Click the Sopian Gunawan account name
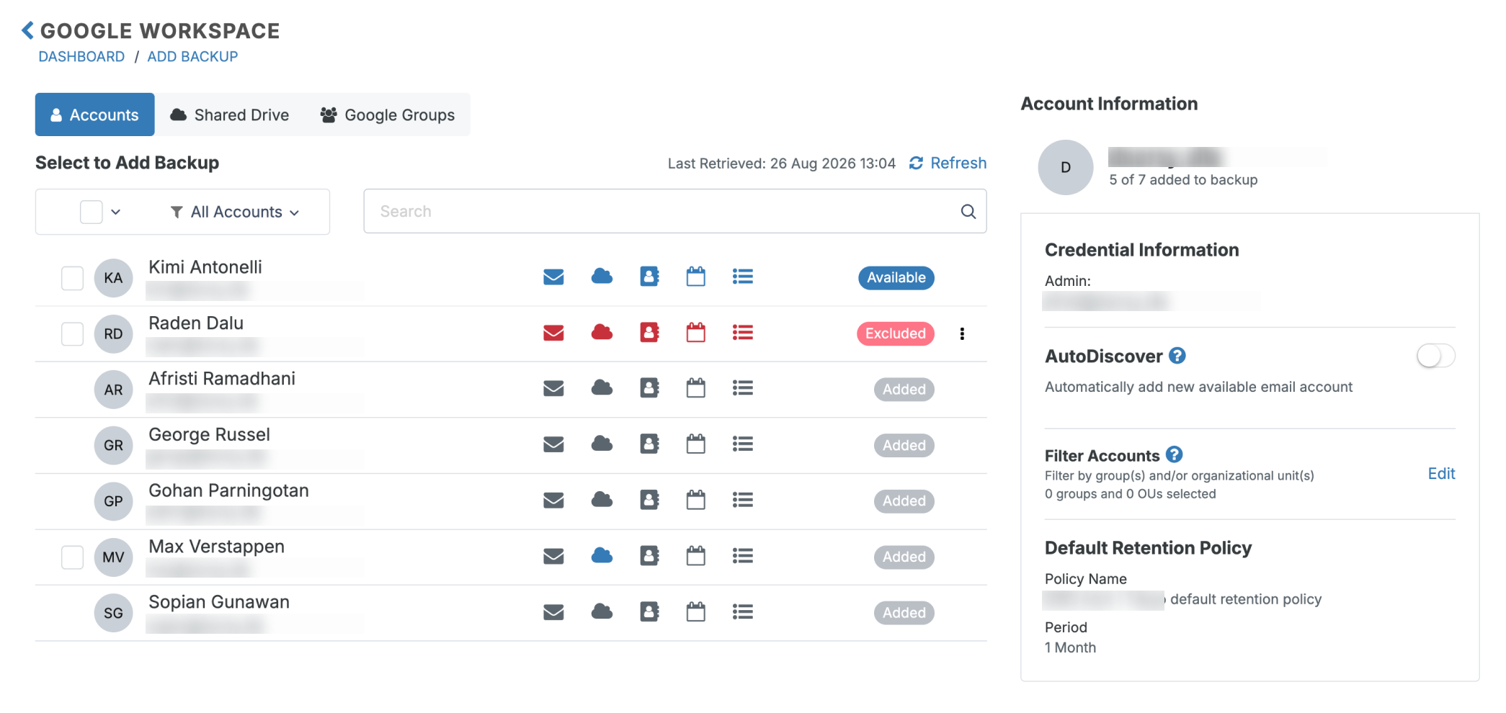 pos(219,602)
